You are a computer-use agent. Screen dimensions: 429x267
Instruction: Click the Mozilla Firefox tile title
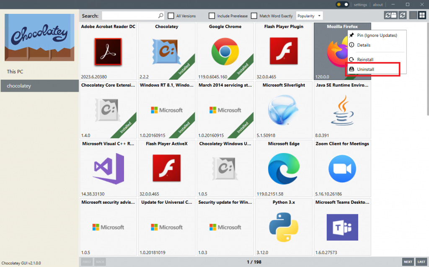click(x=342, y=26)
